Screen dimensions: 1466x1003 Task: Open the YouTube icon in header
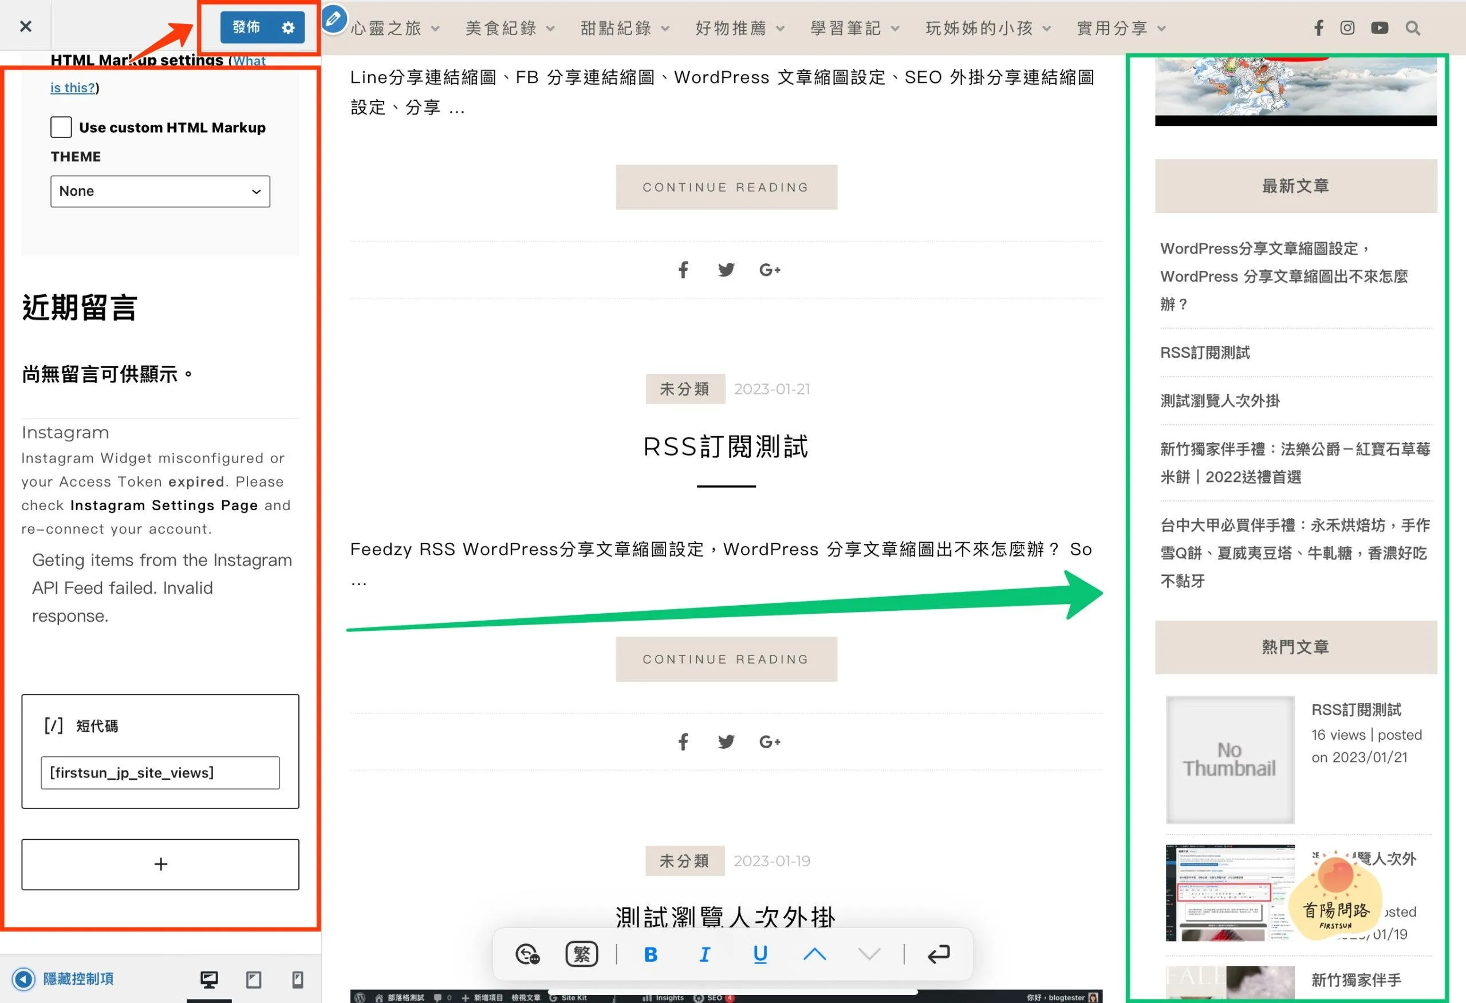click(1380, 27)
